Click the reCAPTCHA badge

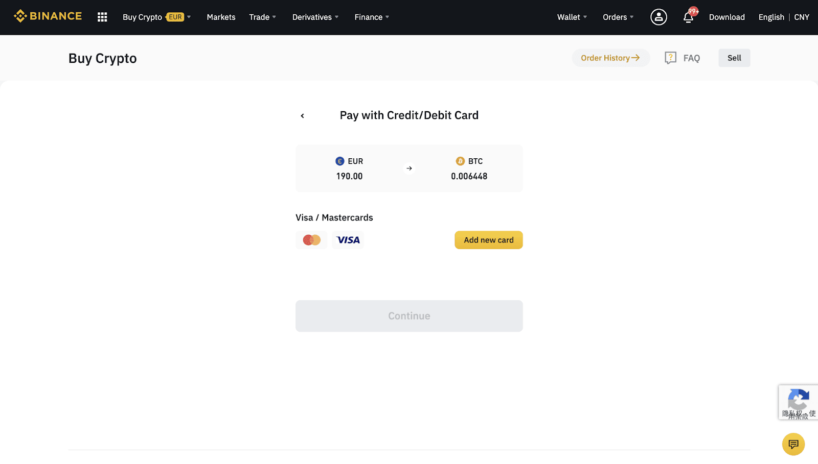(x=798, y=402)
